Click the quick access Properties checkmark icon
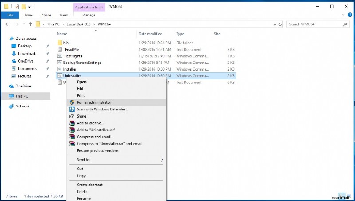This screenshot has width=355, height=201. pyautogui.click(x=17, y=7)
